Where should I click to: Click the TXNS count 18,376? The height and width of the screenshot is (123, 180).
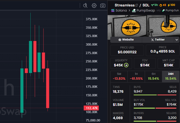click(118, 91)
